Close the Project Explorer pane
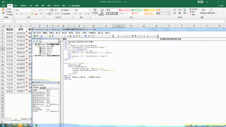This screenshot has height=127, width=226. (59, 39)
